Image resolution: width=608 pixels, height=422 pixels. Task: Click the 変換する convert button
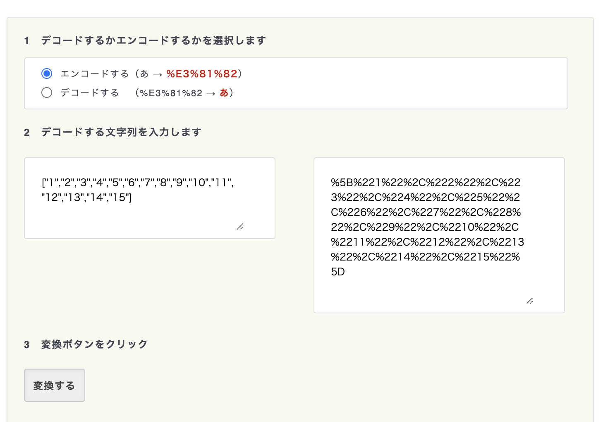pos(55,385)
